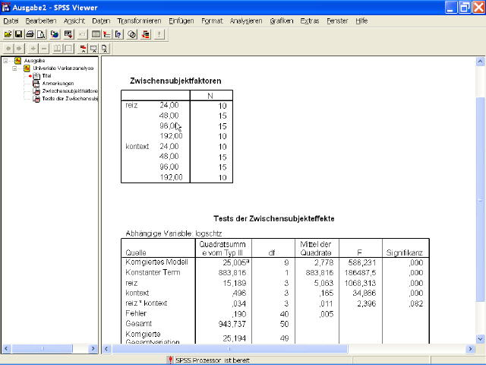Click the Recall dialog toolbar icon
This screenshot has height=365, width=486.
(x=68, y=34)
